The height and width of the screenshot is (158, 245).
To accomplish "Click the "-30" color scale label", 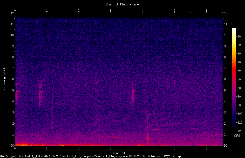I will (x=238, y=54).
